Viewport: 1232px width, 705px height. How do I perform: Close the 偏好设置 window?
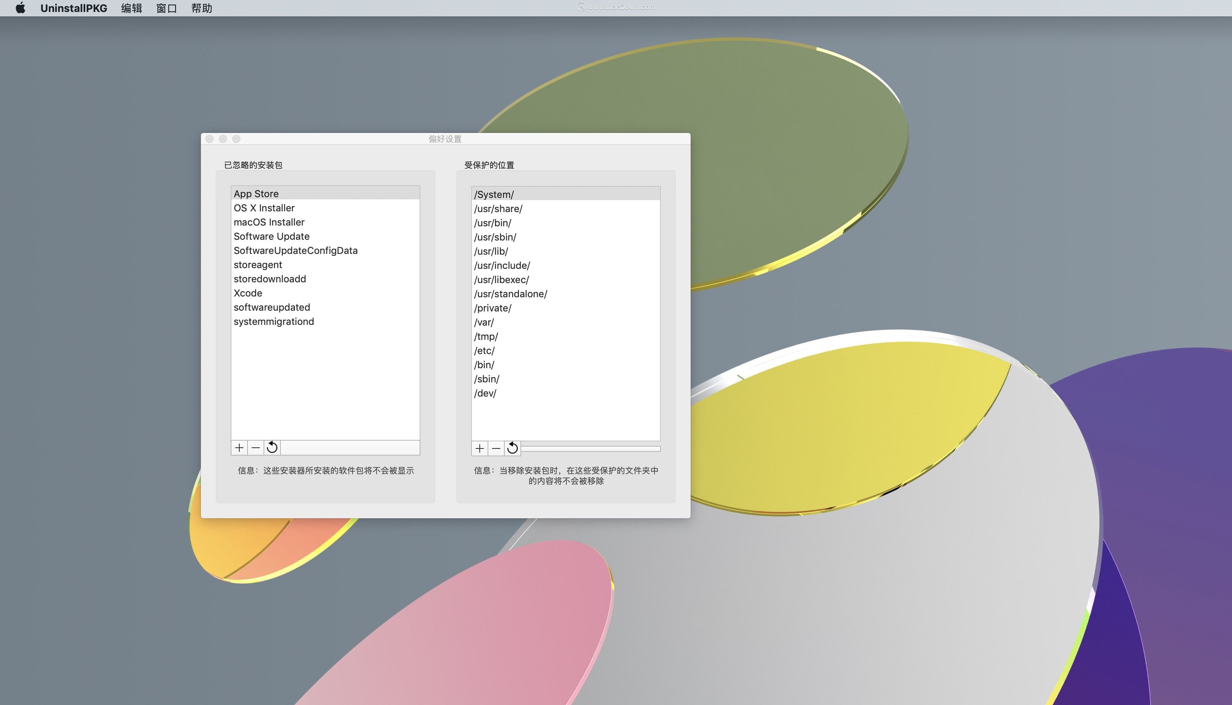tap(209, 139)
